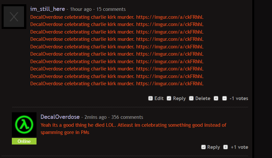Click the '-1 votes' score label
The width and height of the screenshot is (272, 158).
click(x=239, y=98)
